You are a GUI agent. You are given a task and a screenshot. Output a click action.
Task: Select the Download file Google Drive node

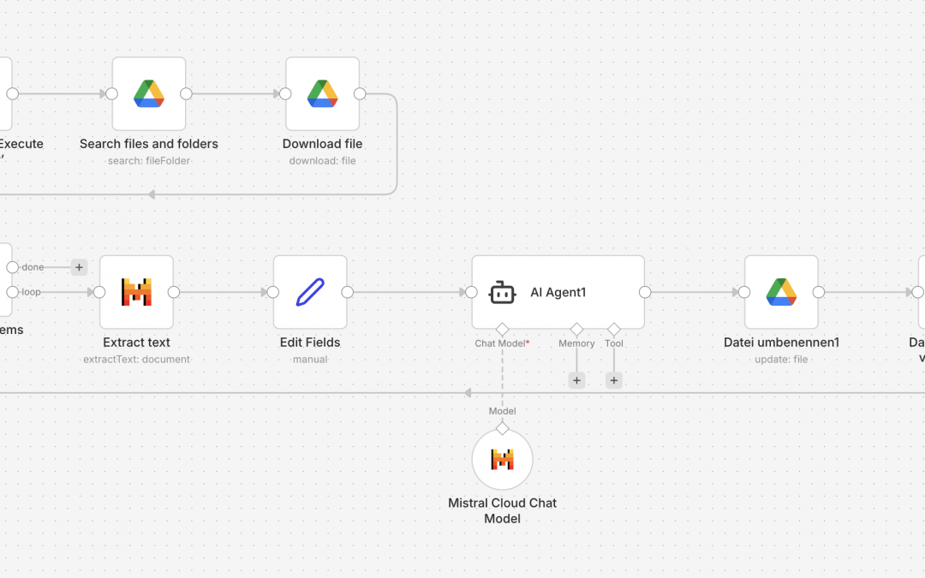click(x=323, y=94)
